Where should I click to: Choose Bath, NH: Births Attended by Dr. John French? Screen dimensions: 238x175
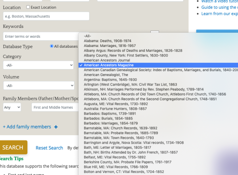tap(158, 152)
